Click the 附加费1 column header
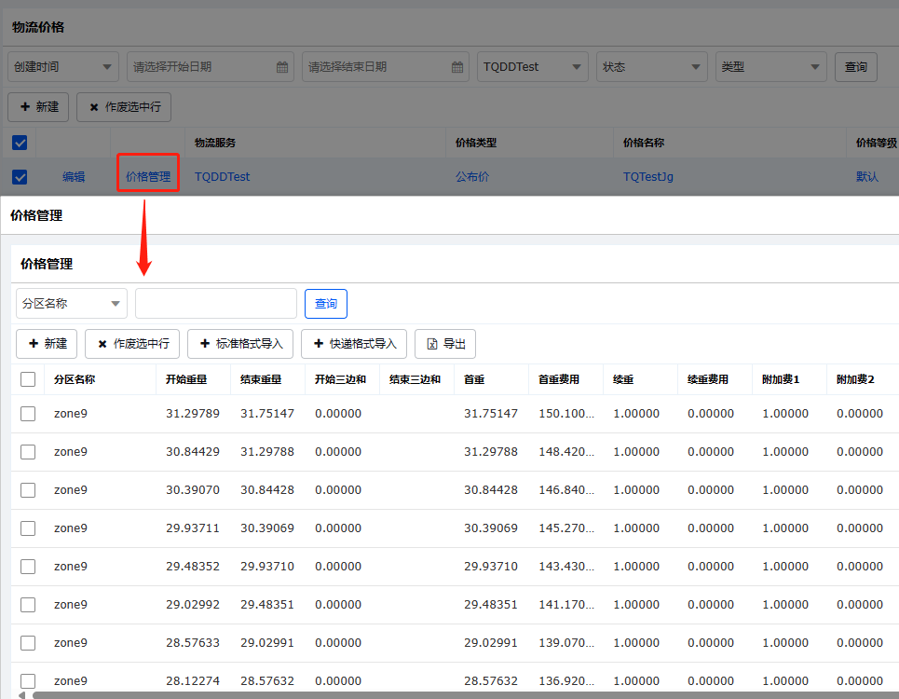Screen dimensions: 899x699 [781, 379]
